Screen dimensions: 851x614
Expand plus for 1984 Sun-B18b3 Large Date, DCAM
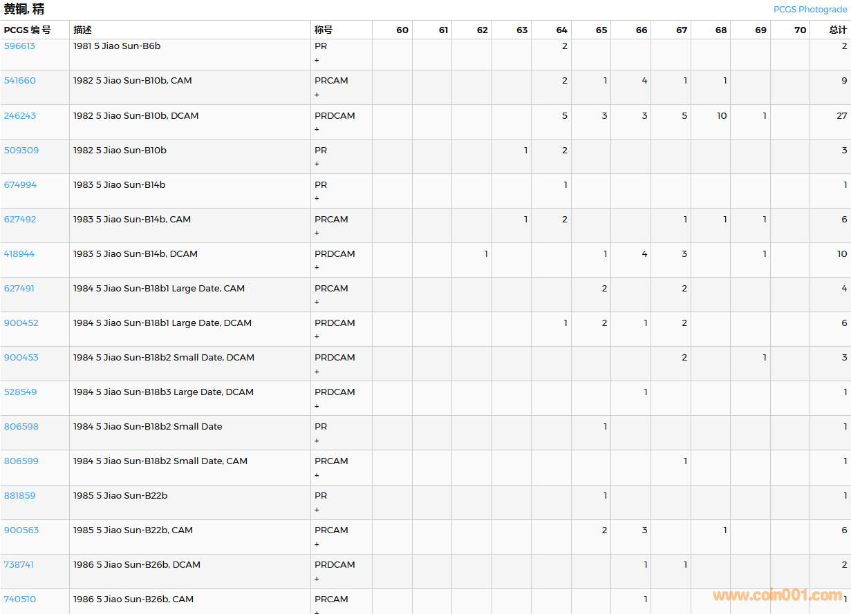pyautogui.click(x=317, y=406)
